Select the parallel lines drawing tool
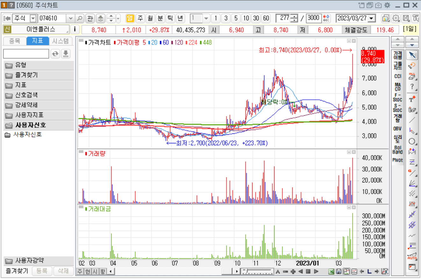421x279 pixels. click(x=412, y=194)
